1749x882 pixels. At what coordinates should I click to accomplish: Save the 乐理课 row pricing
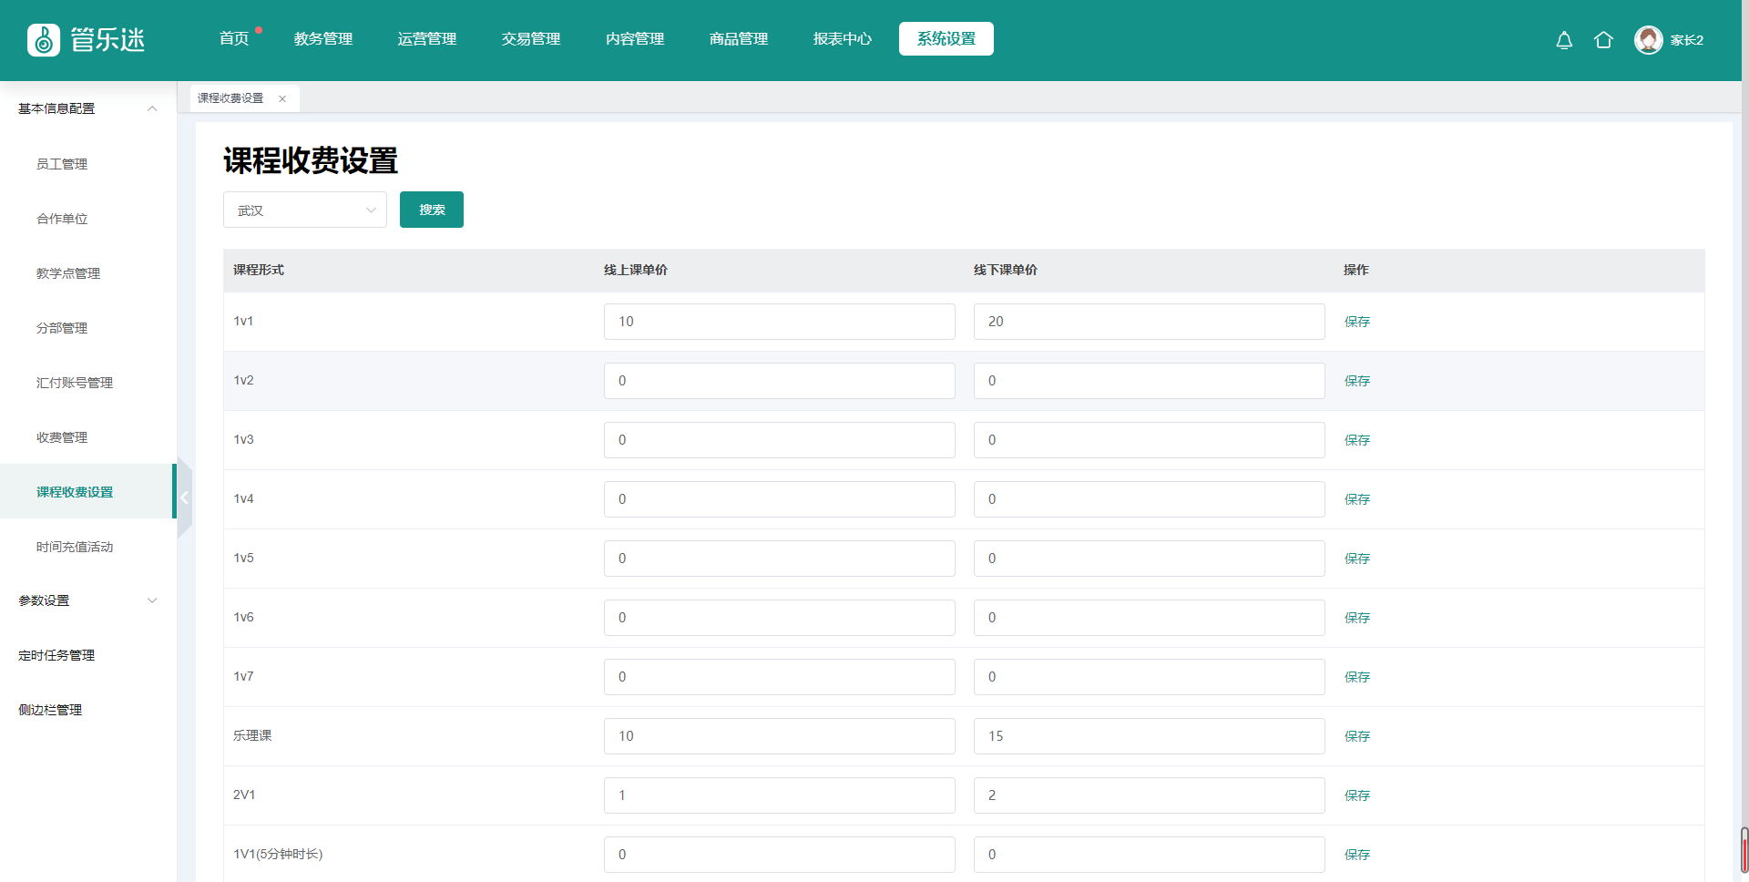click(1356, 736)
